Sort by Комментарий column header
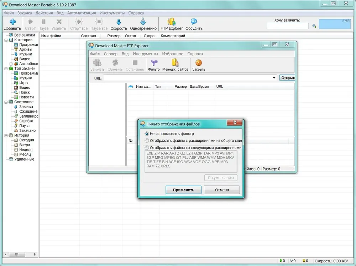The height and width of the screenshot is (266, 356). [173, 36]
